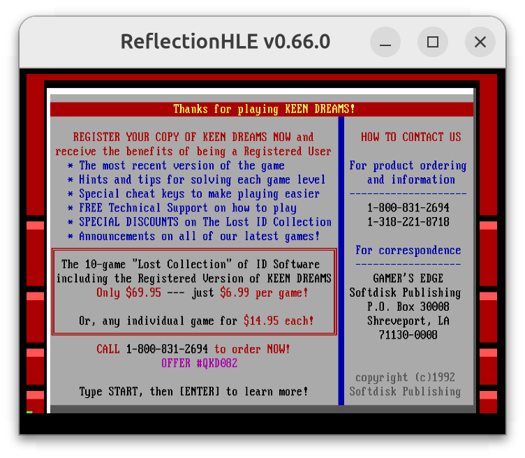Click 'FREE Technical Support on how to play'
The height and width of the screenshot is (458, 525).
pos(188,208)
